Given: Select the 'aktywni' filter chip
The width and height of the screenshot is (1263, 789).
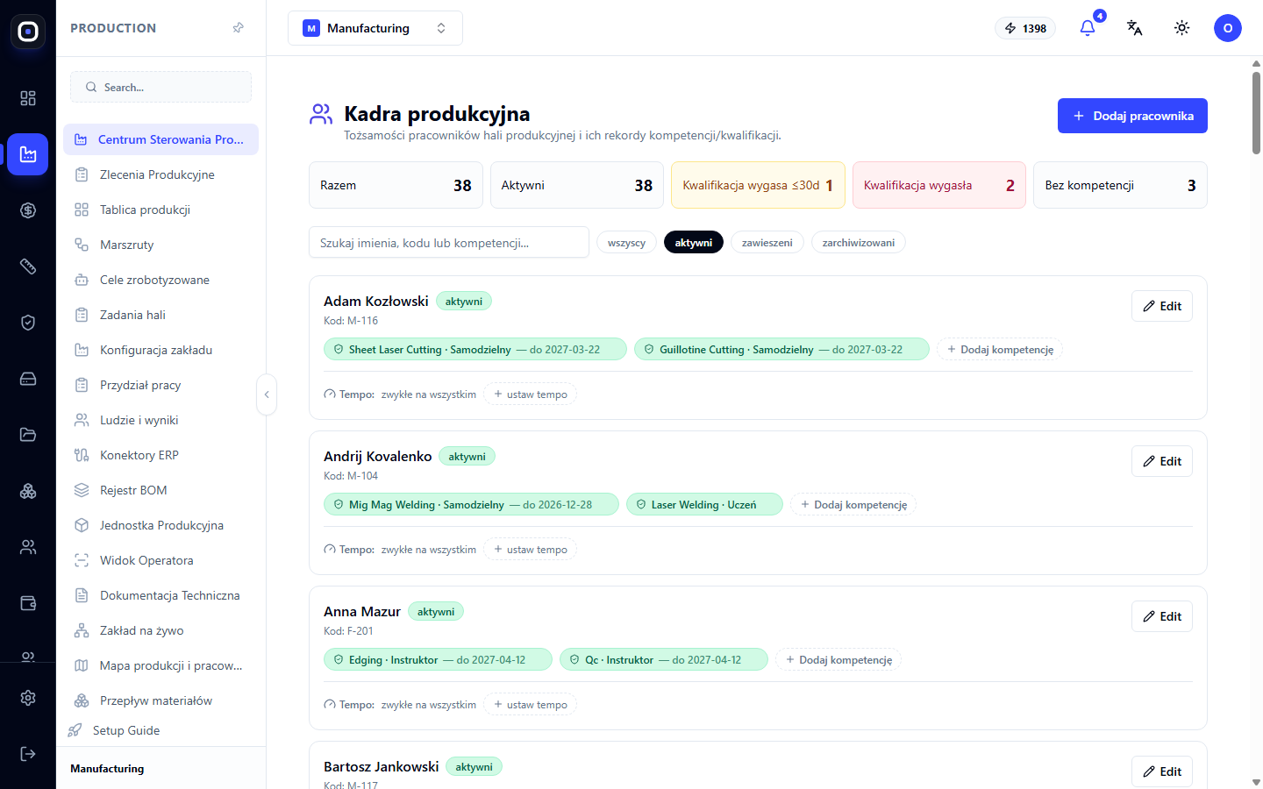Looking at the screenshot, I should [x=694, y=243].
